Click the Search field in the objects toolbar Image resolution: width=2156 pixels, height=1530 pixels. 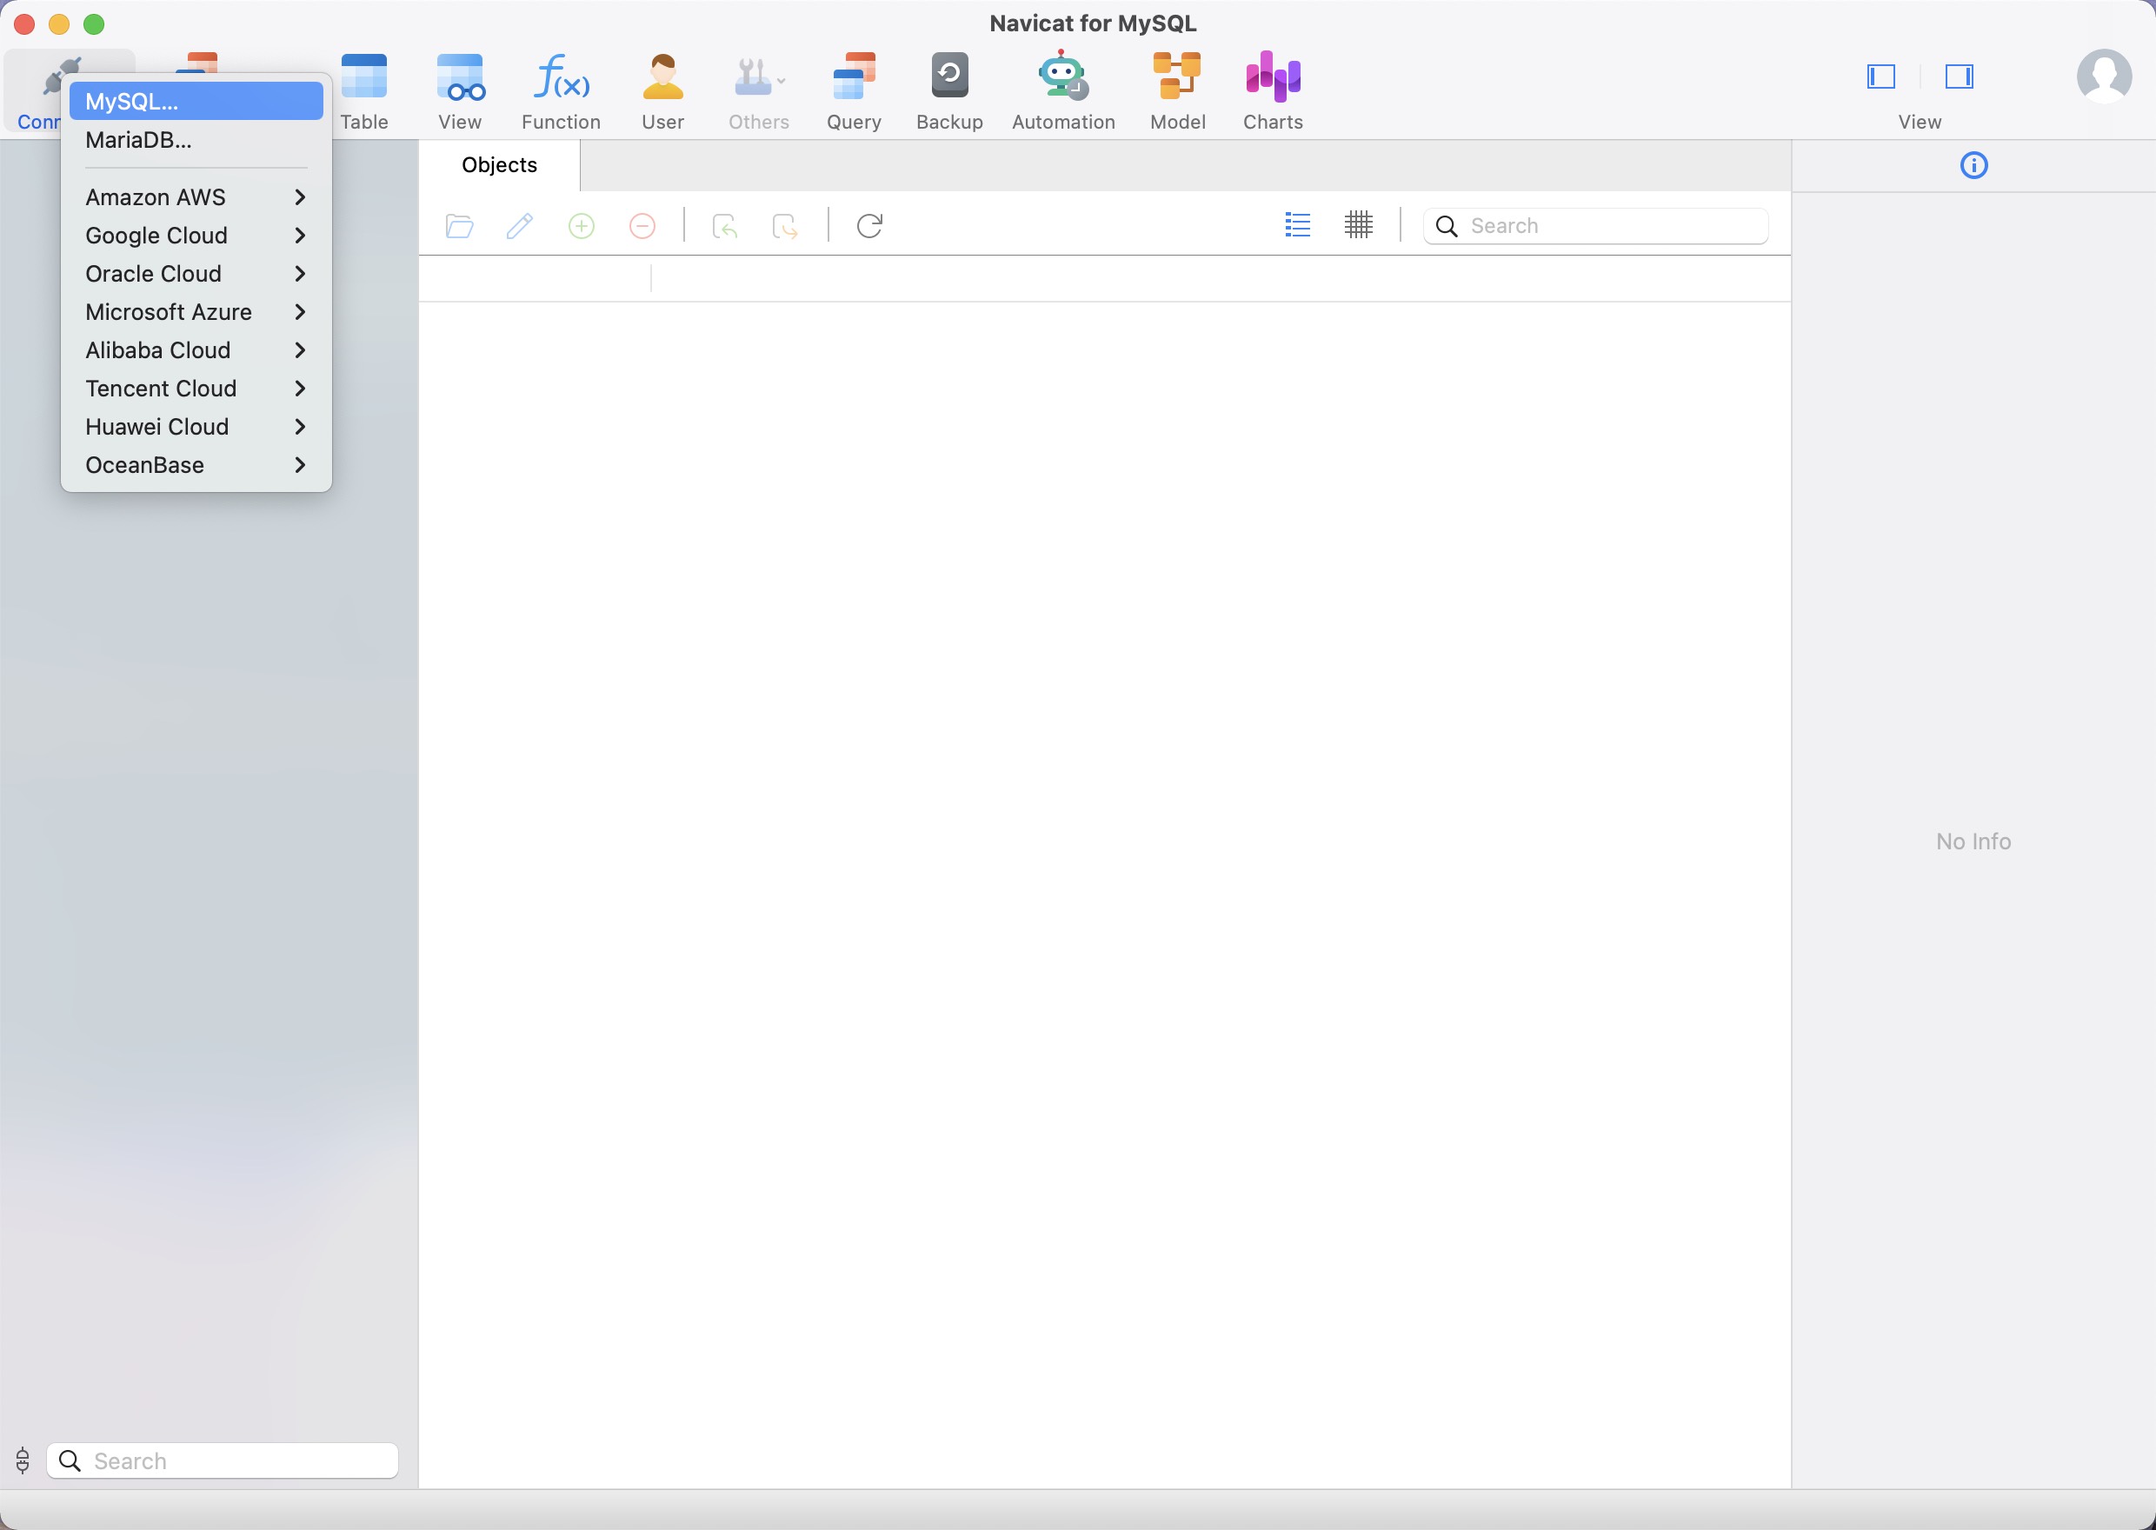tap(1612, 226)
